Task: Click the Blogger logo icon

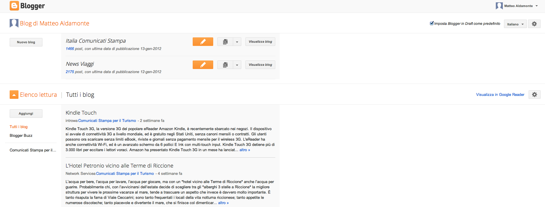Action: pos(14,6)
